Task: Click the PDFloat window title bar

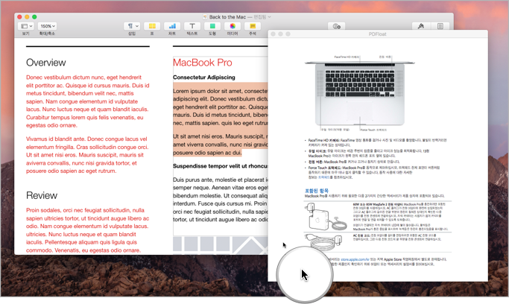Action: (378, 34)
